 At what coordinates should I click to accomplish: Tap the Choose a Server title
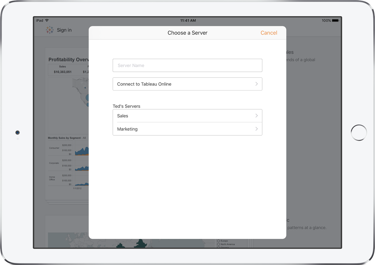pyautogui.click(x=187, y=33)
